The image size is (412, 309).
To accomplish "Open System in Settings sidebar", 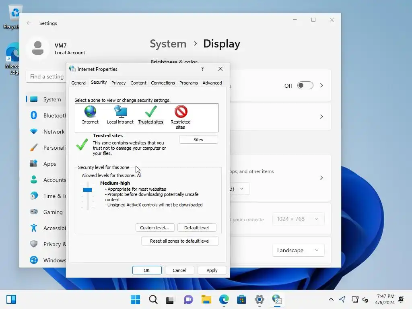I will (x=46, y=99).
